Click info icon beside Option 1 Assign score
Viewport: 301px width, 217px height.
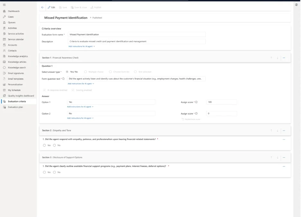(196, 102)
